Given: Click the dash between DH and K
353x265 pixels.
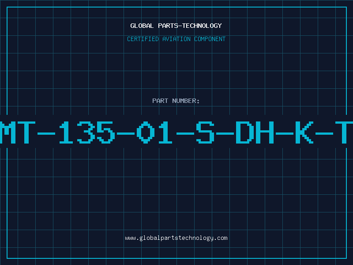Looking at the screenshot, I should (x=285, y=134).
